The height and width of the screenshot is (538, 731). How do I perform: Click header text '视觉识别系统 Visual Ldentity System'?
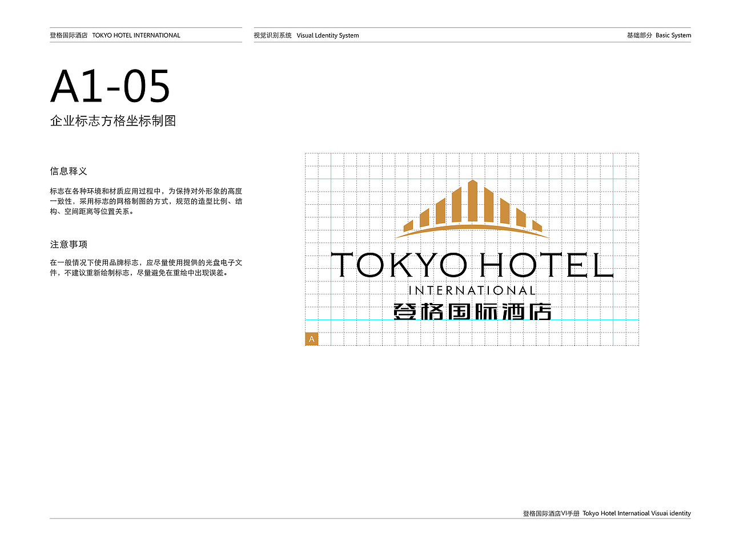click(x=307, y=35)
